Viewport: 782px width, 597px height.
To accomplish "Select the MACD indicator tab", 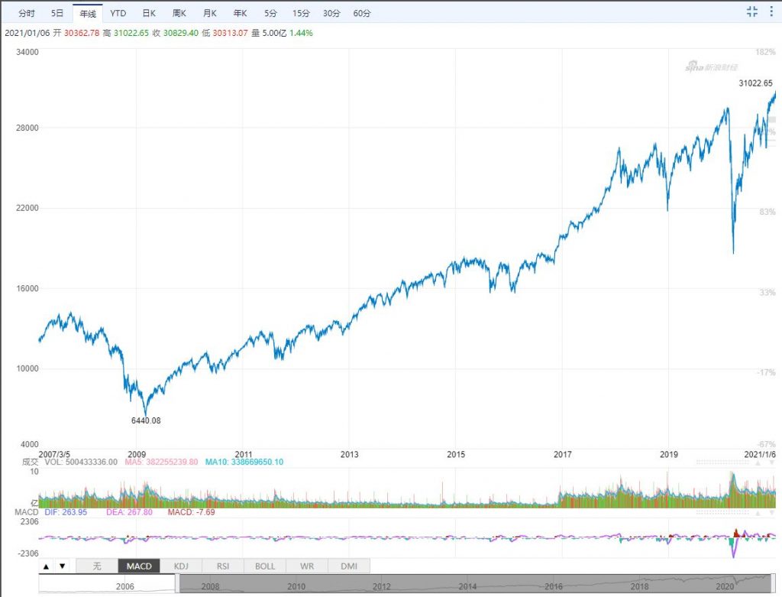I will (139, 566).
